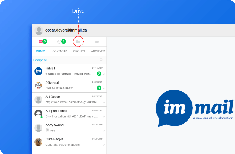Click the #General group avatar
The height and width of the screenshot is (154, 235).
click(x=39, y=85)
